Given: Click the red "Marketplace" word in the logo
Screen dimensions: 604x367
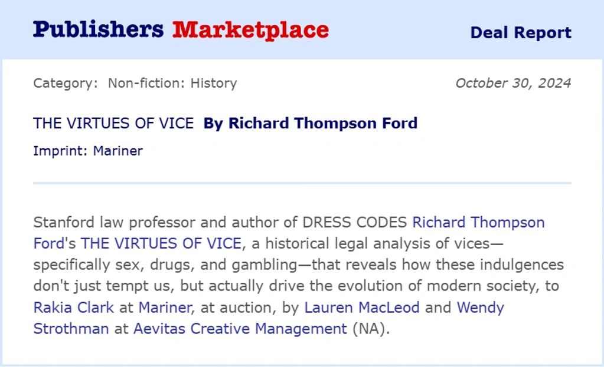Looking at the screenshot, I should tap(250, 29).
